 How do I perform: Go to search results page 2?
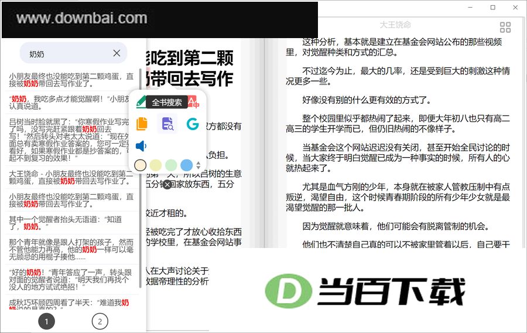coord(100,321)
